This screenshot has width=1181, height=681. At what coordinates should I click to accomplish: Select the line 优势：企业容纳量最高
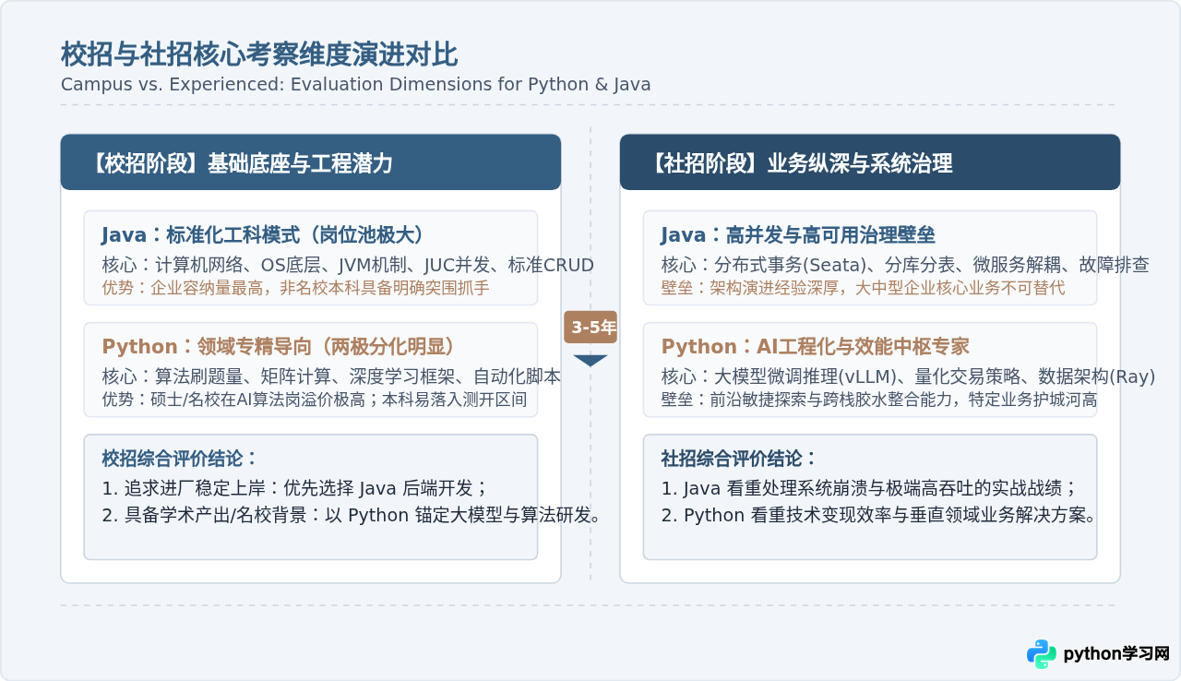(295, 288)
